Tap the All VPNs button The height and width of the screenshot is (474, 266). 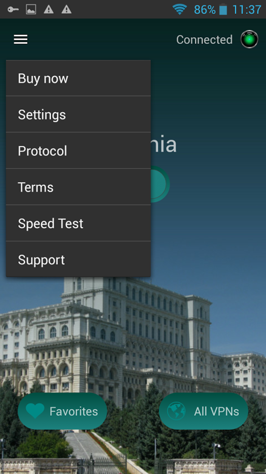[203, 411]
